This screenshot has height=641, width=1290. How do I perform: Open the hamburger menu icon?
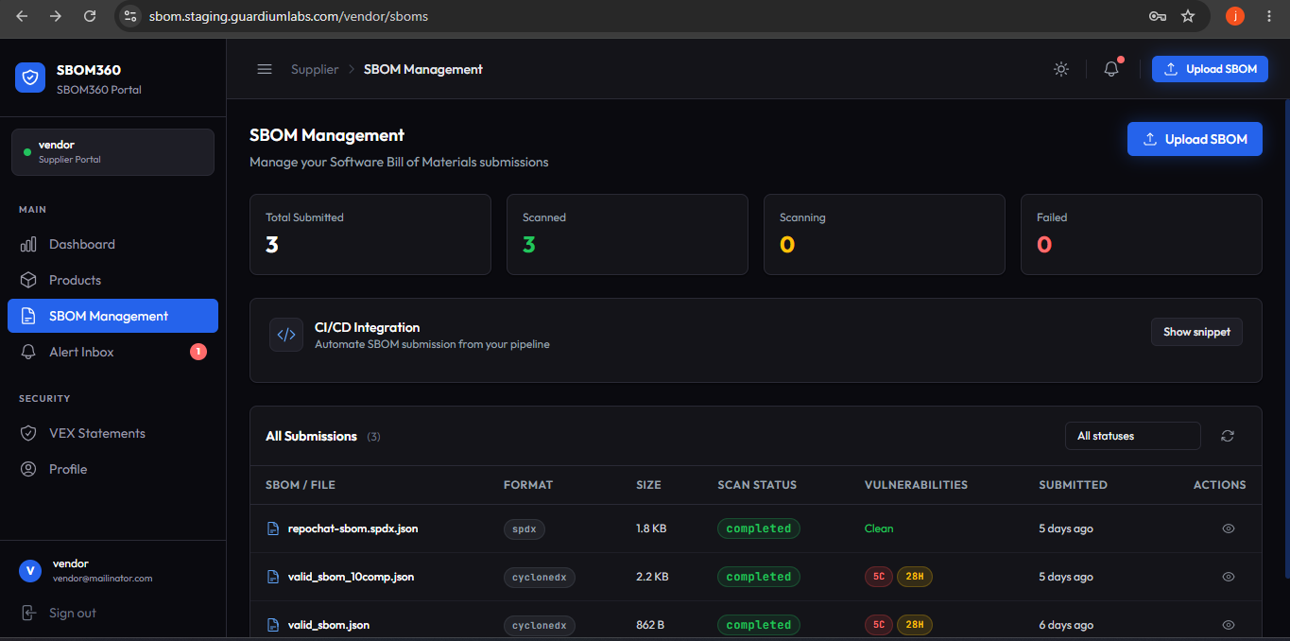pos(265,69)
